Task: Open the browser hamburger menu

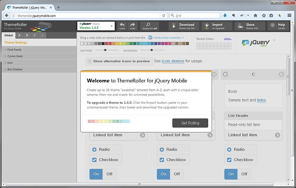Action: pos(289,16)
